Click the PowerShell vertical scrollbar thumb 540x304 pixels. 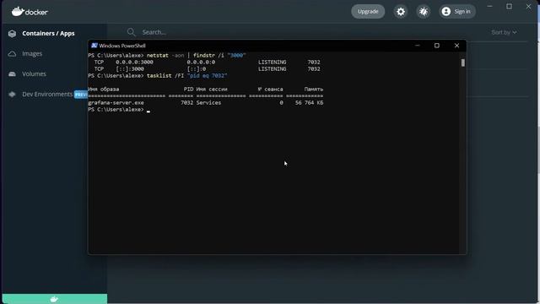[x=463, y=62]
